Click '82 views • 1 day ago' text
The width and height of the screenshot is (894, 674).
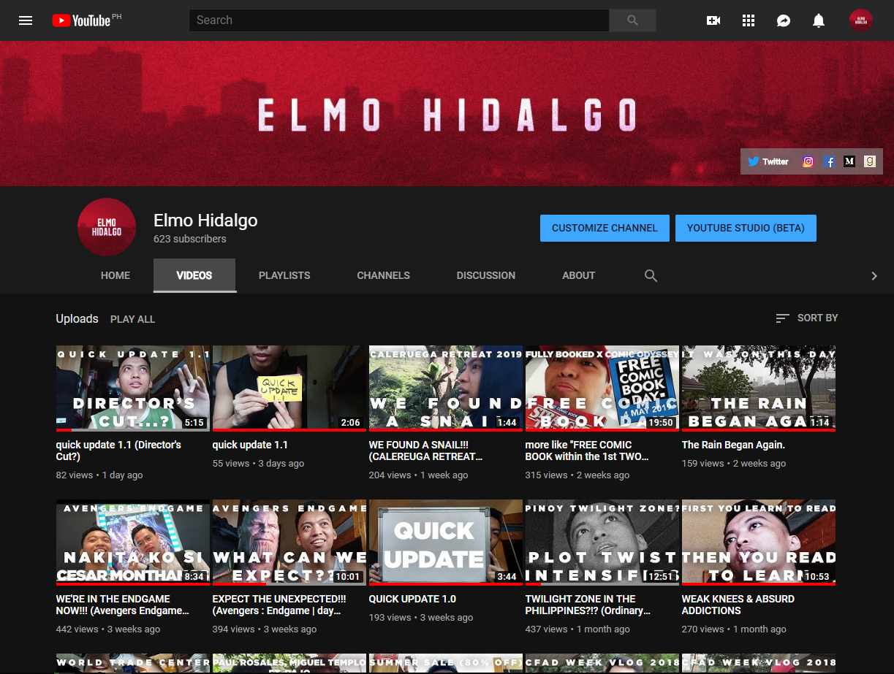tap(99, 475)
